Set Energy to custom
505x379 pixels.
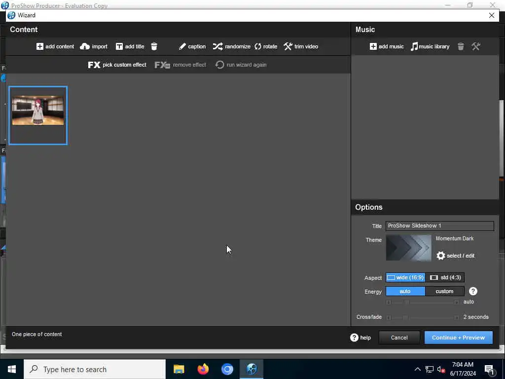[x=445, y=291]
